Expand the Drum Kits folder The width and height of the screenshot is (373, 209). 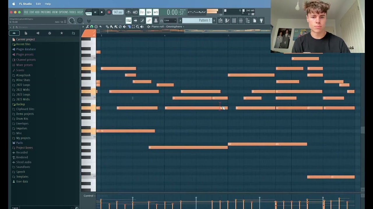pos(22,119)
